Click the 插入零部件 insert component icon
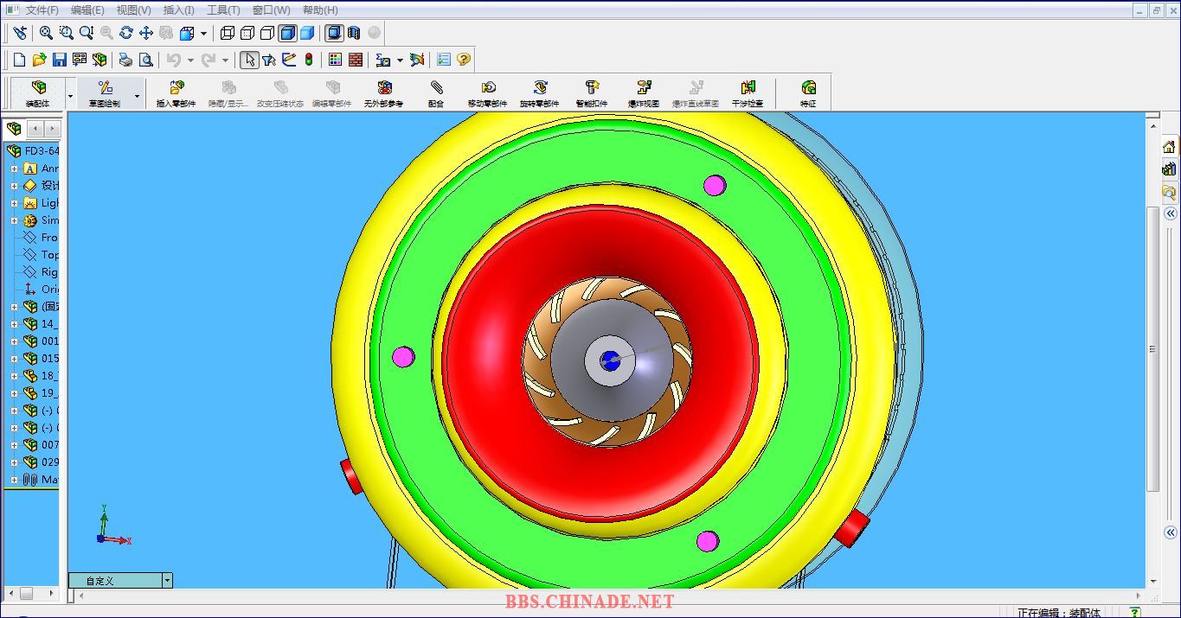The height and width of the screenshot is (618, 1181). tap(177, 93)
